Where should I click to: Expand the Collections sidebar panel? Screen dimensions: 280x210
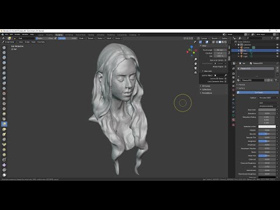206,90
